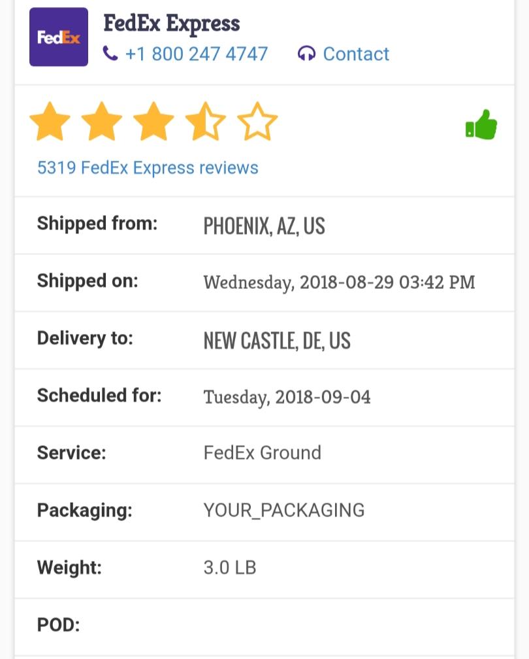Select the second rating star

click(x=101, y=122)
